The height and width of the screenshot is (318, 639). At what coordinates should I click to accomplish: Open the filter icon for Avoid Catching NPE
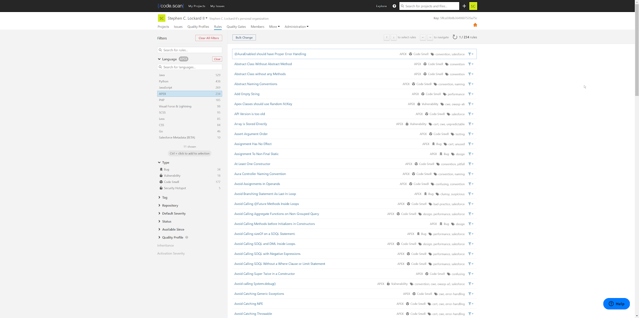pyautogui.click(x=471, y=304)
